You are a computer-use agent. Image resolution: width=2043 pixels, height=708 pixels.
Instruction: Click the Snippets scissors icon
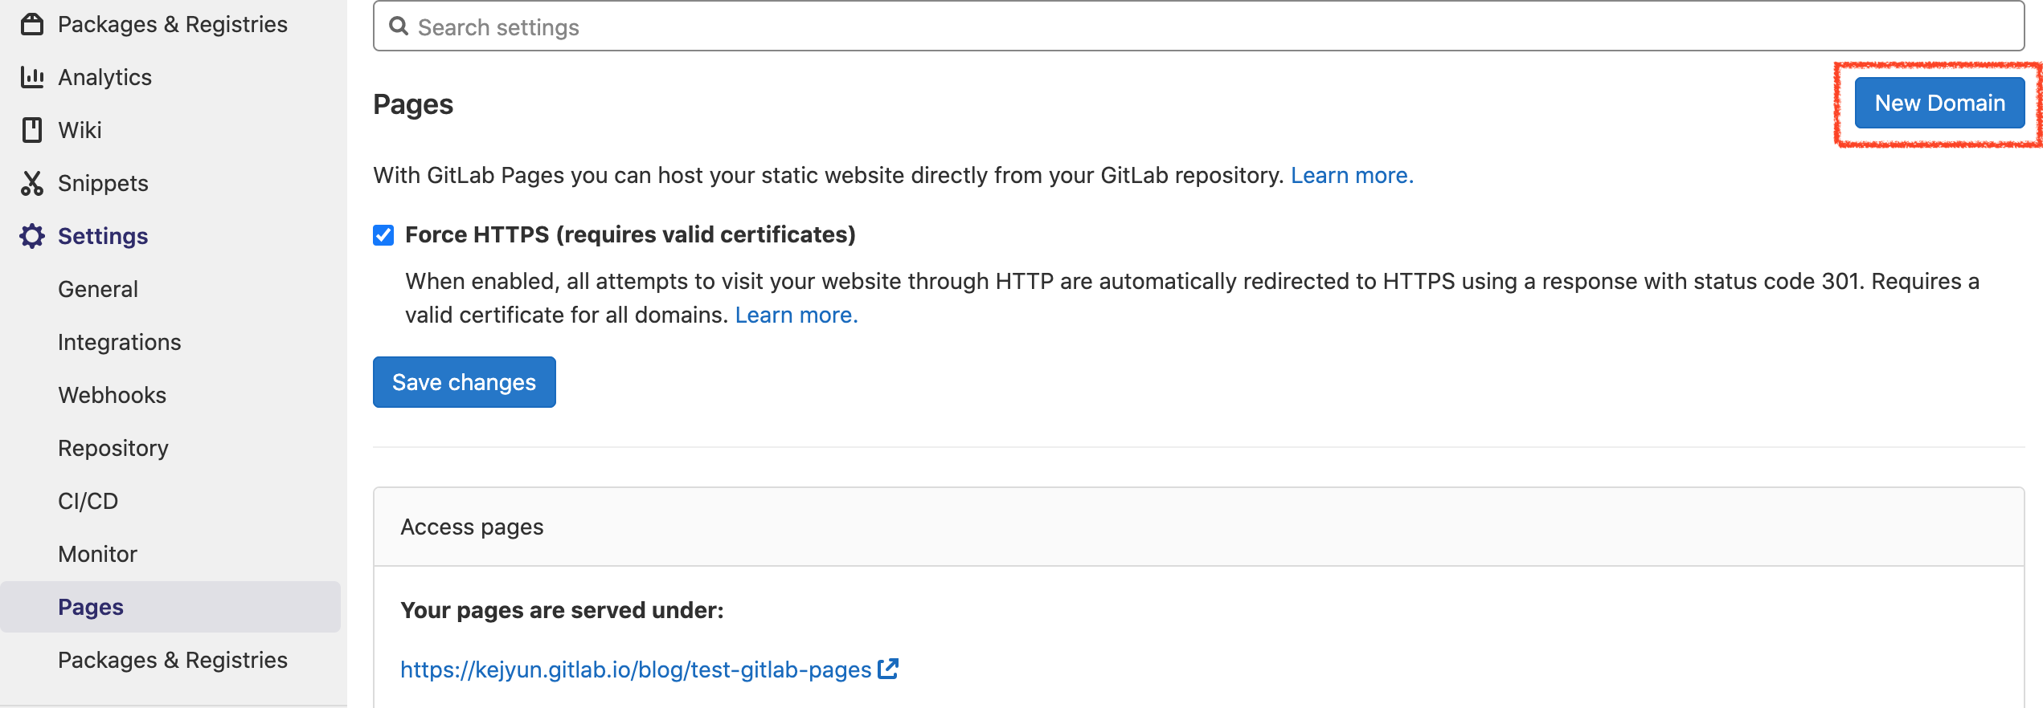click(32, 183)
